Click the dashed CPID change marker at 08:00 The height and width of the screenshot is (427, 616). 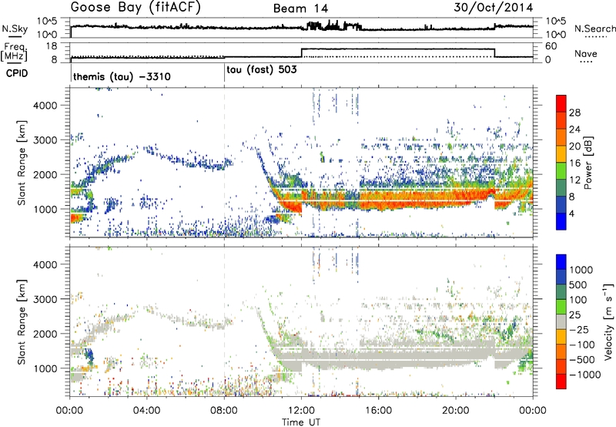(224, 162)
